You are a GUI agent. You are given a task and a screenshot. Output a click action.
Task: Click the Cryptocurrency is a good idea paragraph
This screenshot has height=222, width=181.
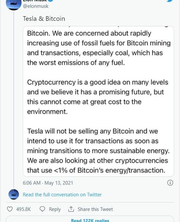(x=98, y=97)
